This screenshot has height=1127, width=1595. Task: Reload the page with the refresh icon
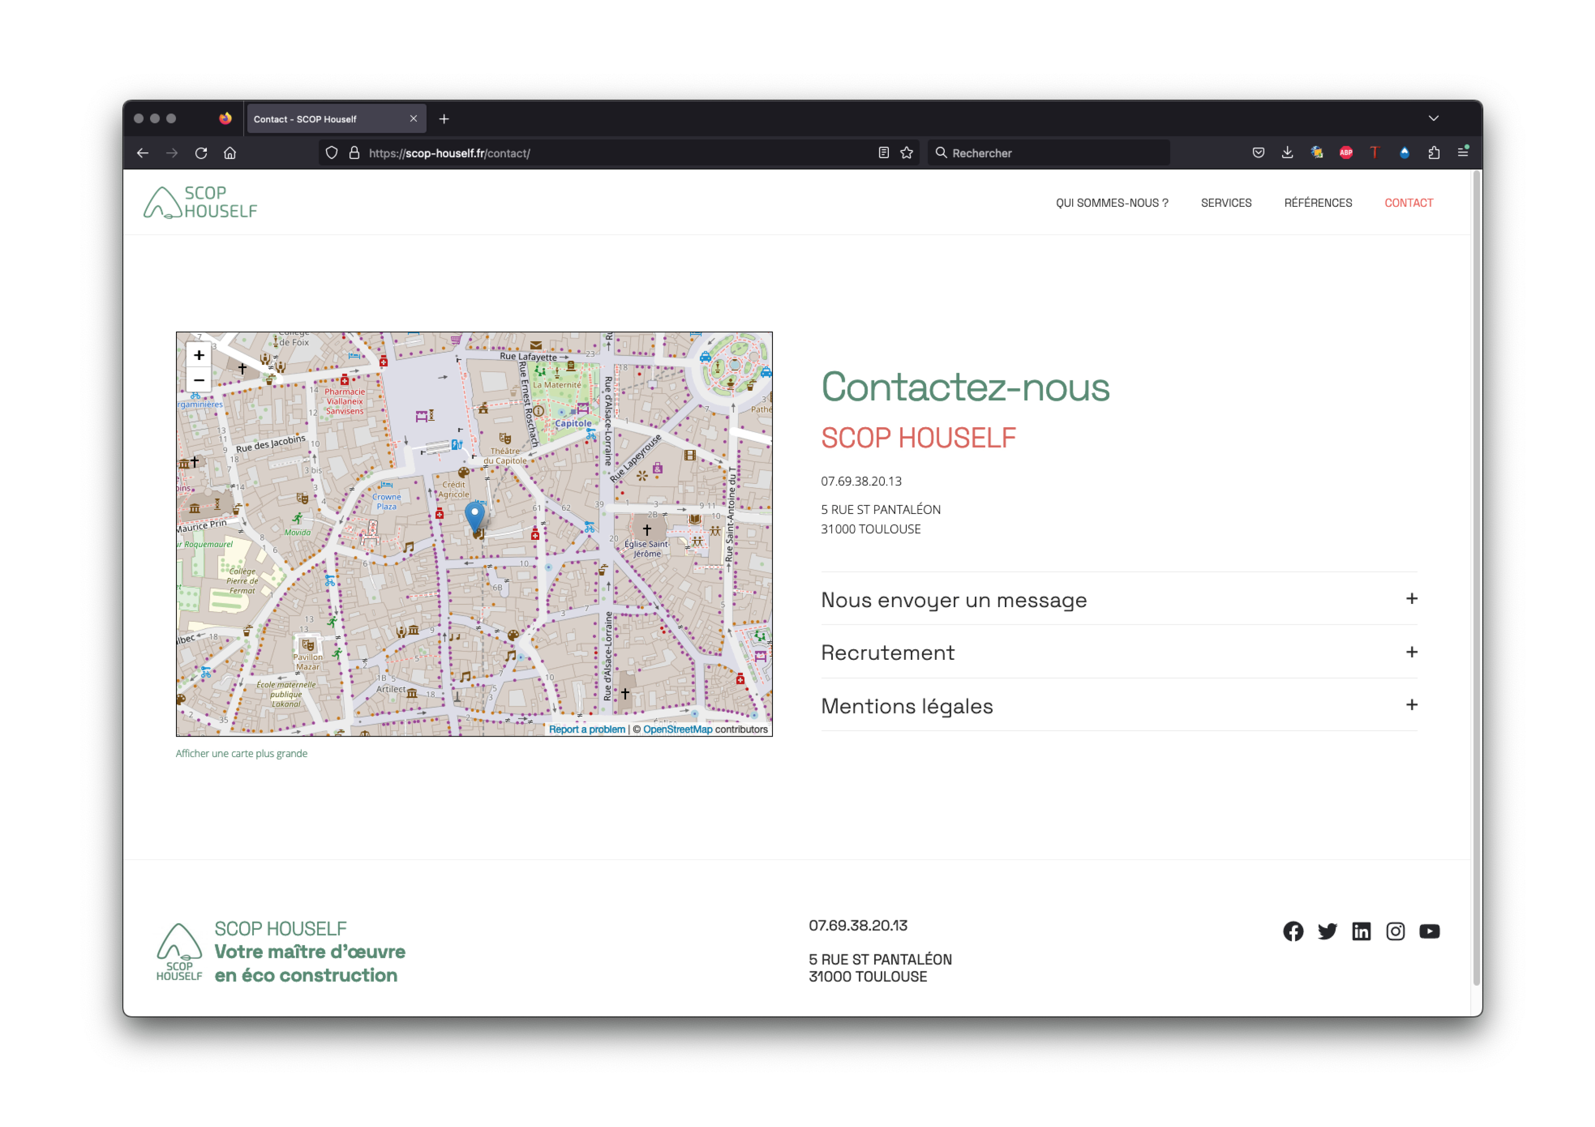[201, 153]
